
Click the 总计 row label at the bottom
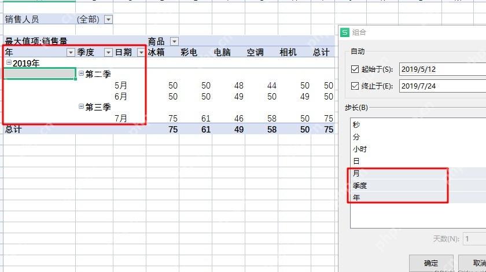pos(13,129)
